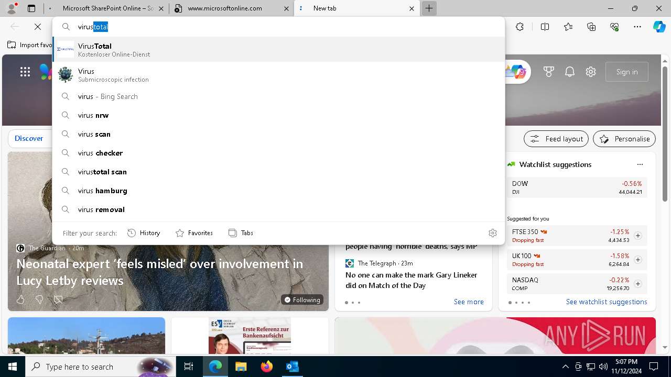Open Favorites star icon

point(568,27)
